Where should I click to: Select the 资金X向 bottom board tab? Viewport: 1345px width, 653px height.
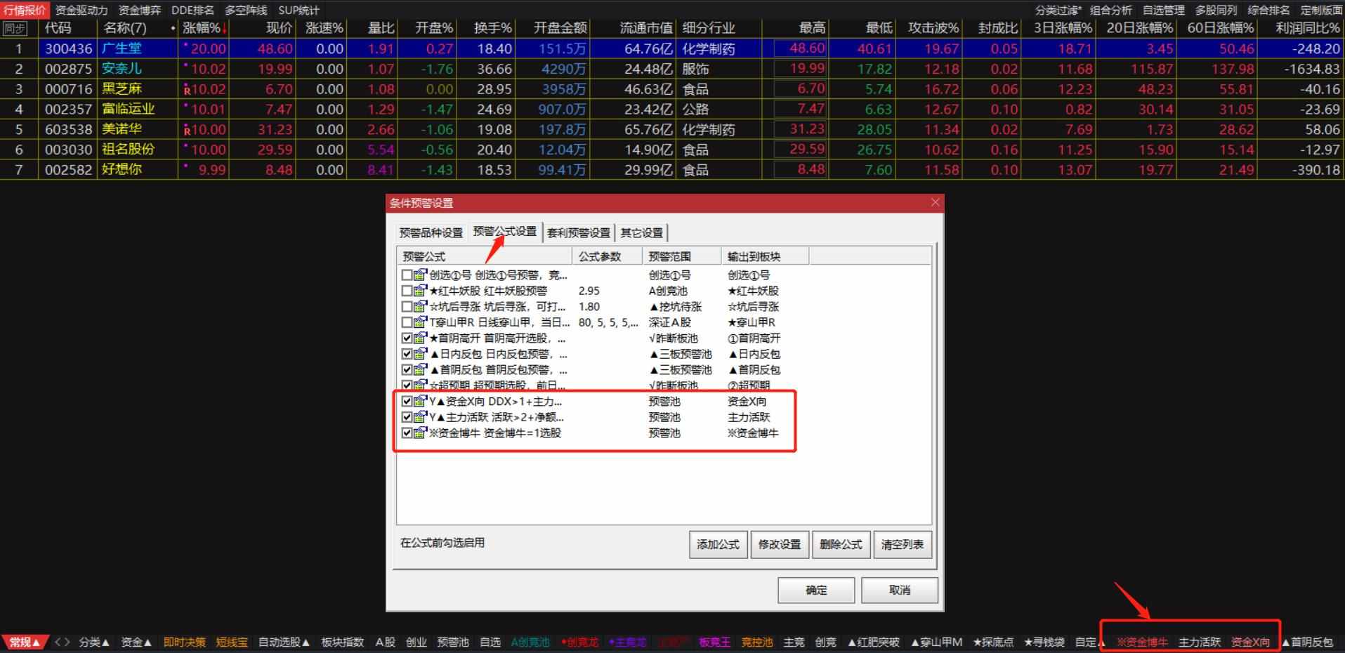pyautogui.click(x=1250, y=642)
